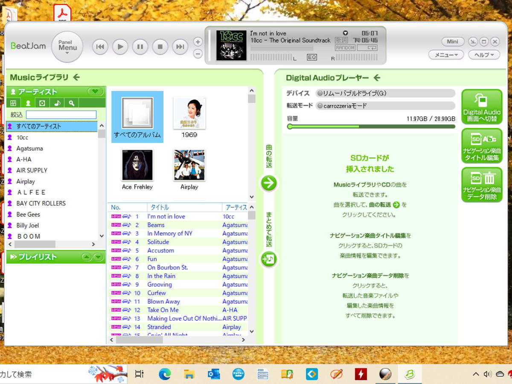
Task: Switch to Digital Audio screen
Action: click(482, 107)
